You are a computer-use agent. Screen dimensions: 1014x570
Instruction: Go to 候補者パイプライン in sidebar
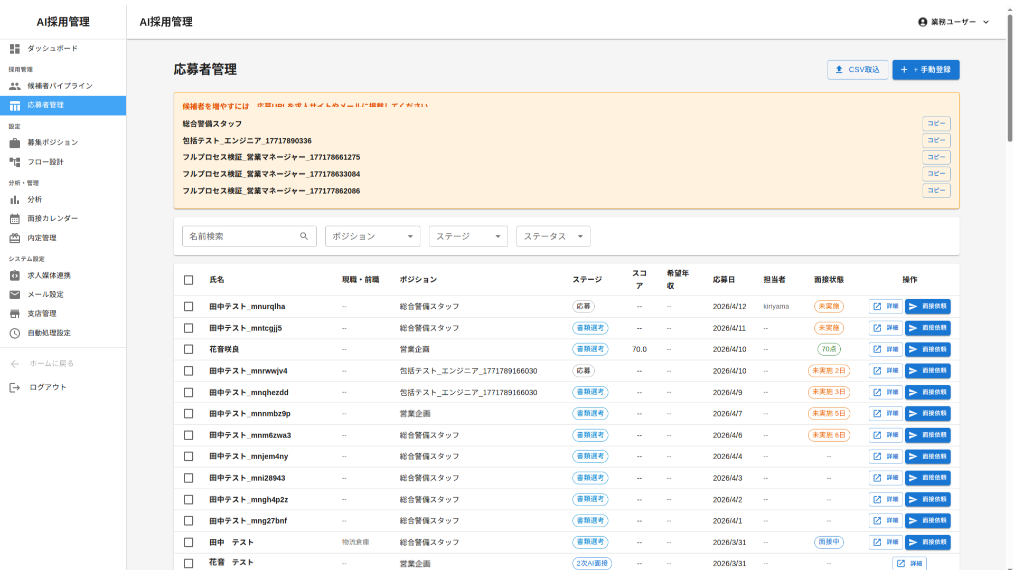pyautogui.click(x=63, y=86)
